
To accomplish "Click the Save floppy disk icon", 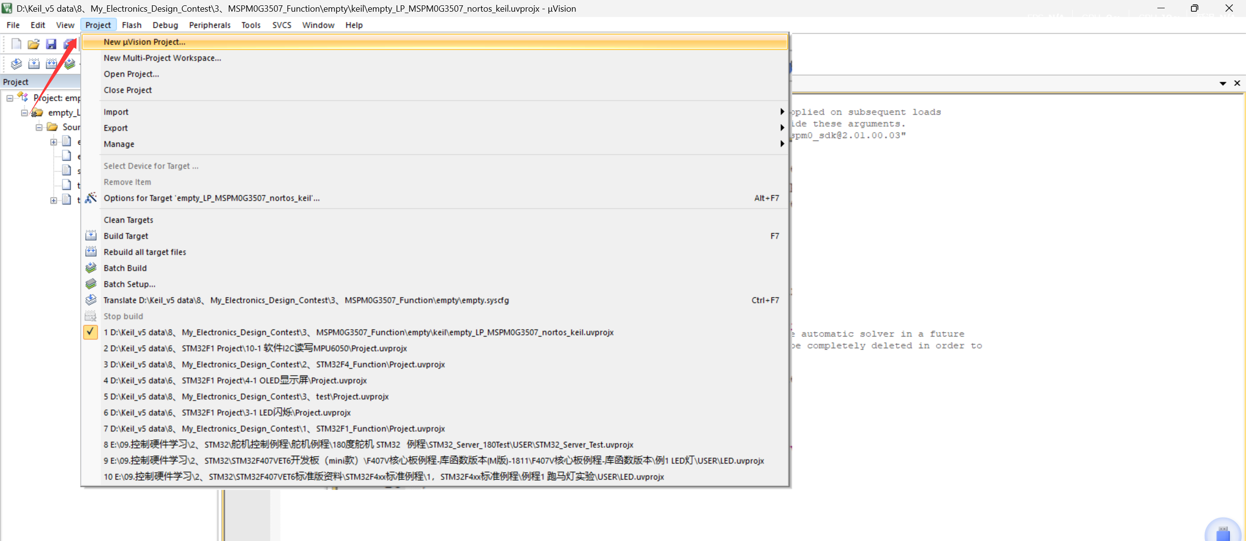I will pos(51,44).
